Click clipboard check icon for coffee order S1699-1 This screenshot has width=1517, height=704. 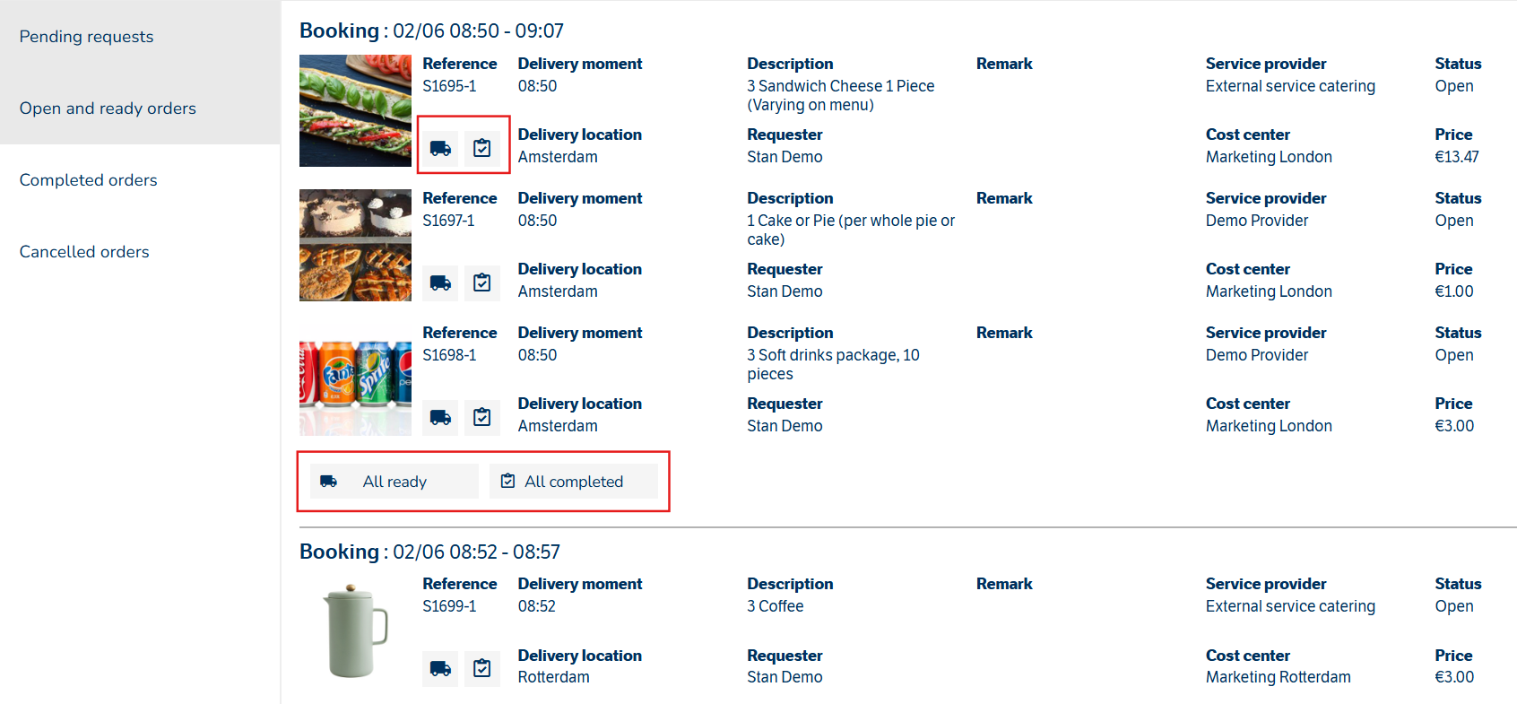pyautogui.click(x=482, y=668)
